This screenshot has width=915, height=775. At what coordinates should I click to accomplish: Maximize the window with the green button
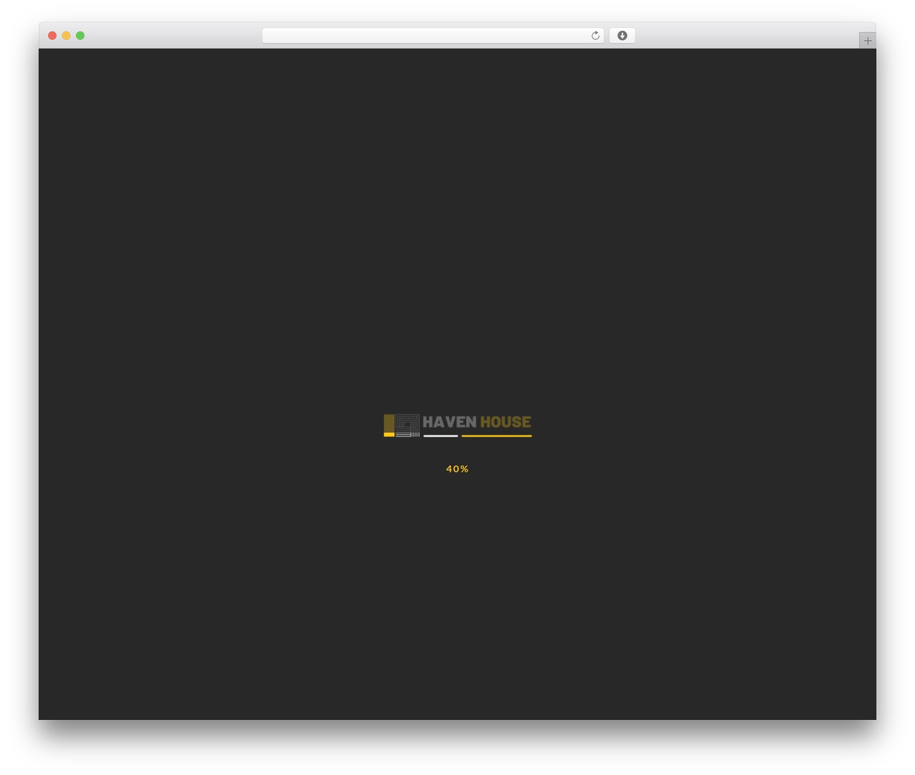[x=80, y=36]
